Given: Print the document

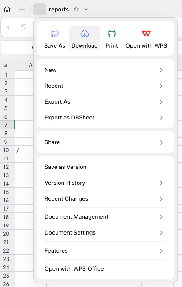Looking at the screenshot, I should (x=111, y=38).
